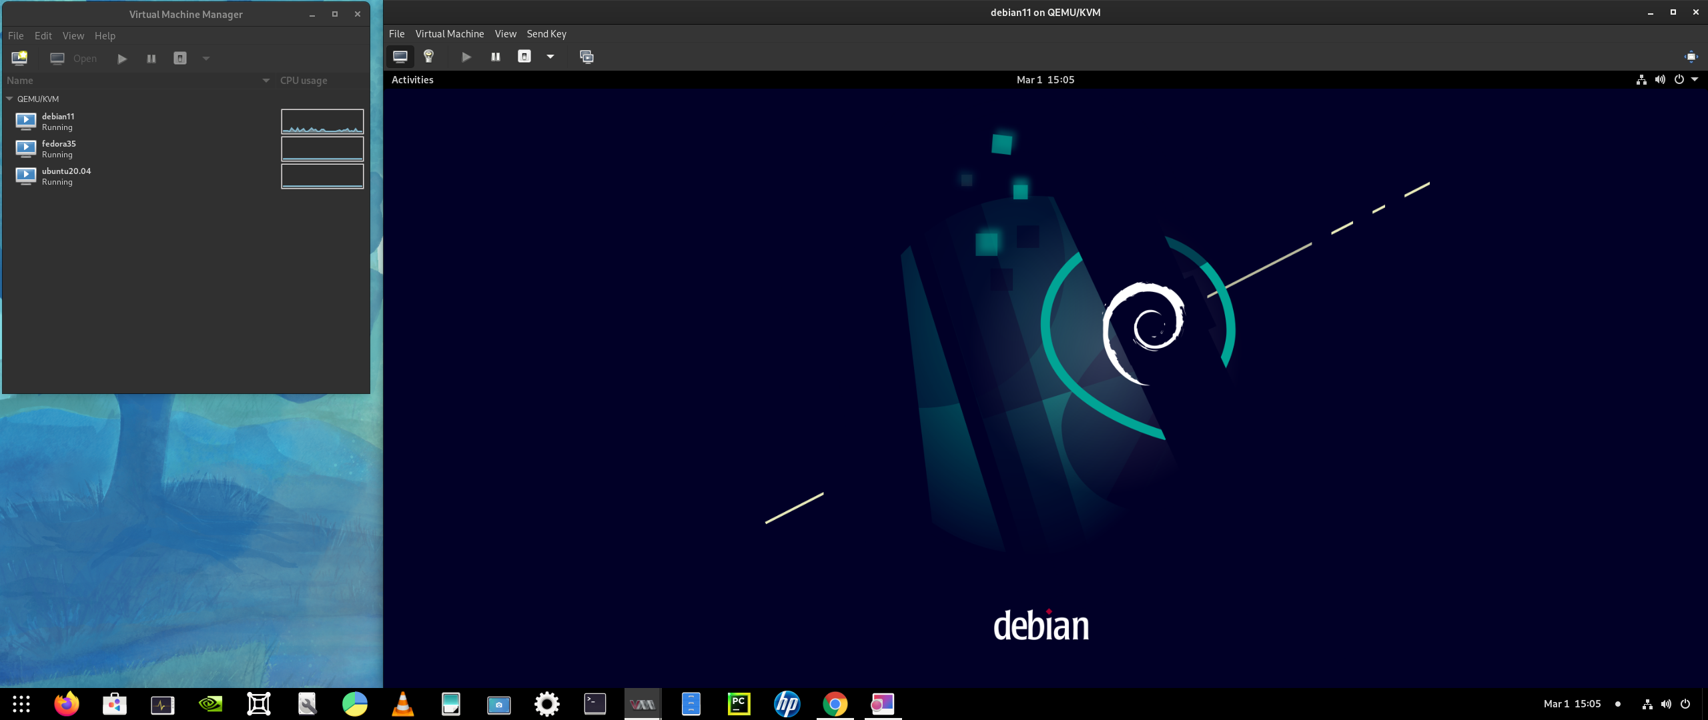Launch Firefox from the host dock
The width and height of the screenshot is (1708, 720).
(x=67, y=704)
